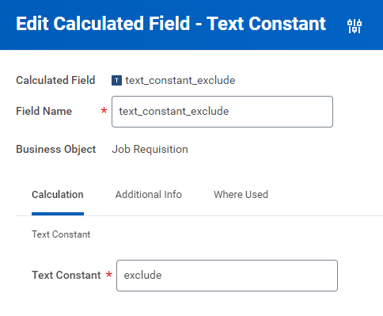Viewport: 383px width, 316px height.
Task: Click the red asterisk beside Field Name
Action: 104,111
